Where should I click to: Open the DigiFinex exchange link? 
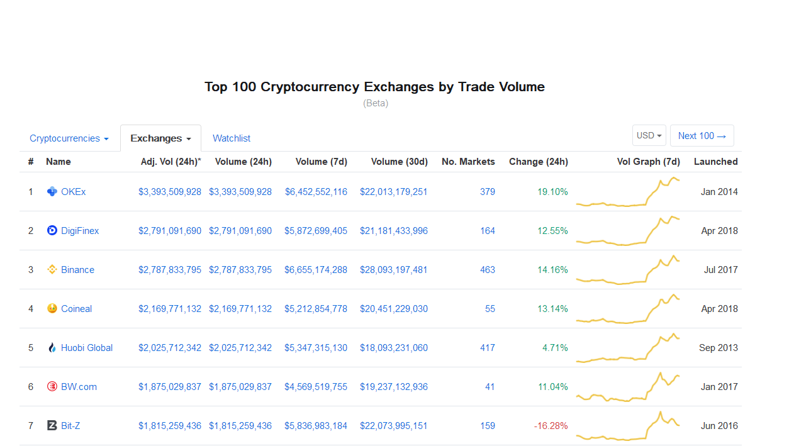pyautogui.click(x=80, y=231)
